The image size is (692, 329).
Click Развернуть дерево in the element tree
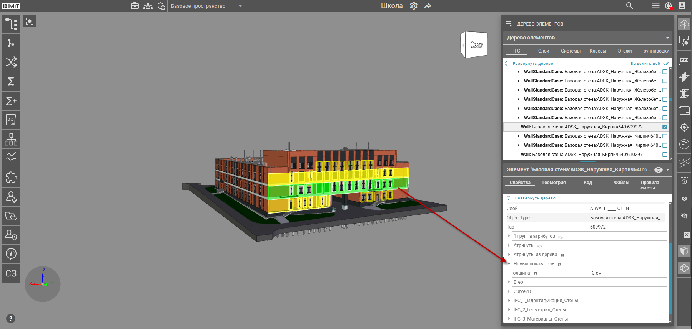533,64
